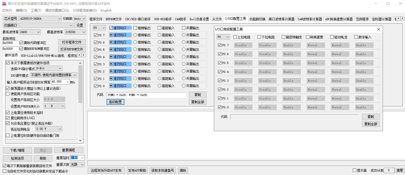Image resolution: width=405 pixels, height=175 pixels.
Task: Enable 提示音 checkbox
Action: (x=354, y=170)
